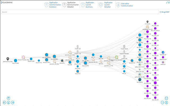Select the python term_26 node

(x=140, y=70)
